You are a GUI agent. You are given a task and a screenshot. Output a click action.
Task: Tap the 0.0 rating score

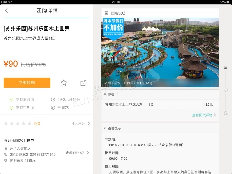tap(37, 123)
